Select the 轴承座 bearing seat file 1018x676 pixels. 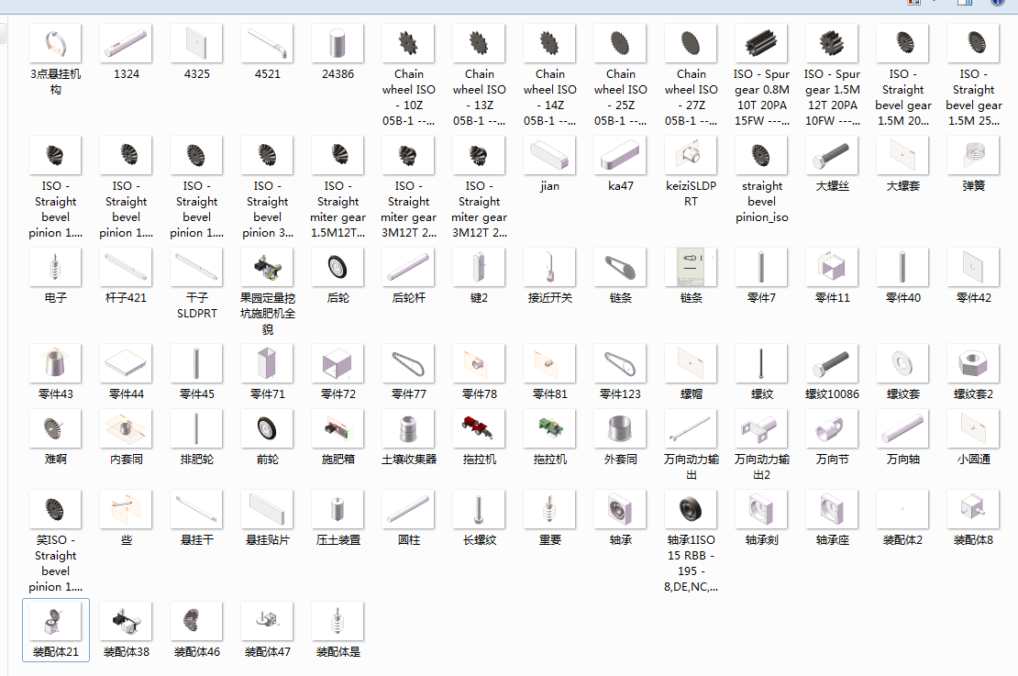(833, 510)
